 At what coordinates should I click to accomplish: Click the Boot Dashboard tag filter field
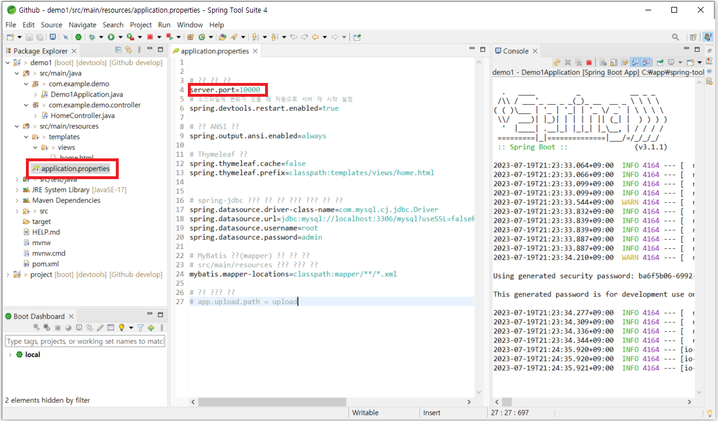pos(85,342)
